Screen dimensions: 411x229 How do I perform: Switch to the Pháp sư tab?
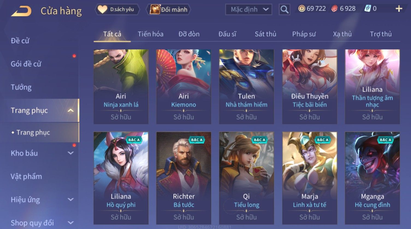click(x=304, y=34)
